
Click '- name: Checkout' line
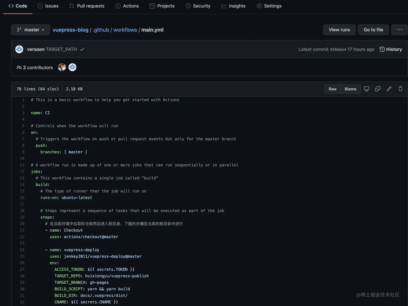[64, 230]
